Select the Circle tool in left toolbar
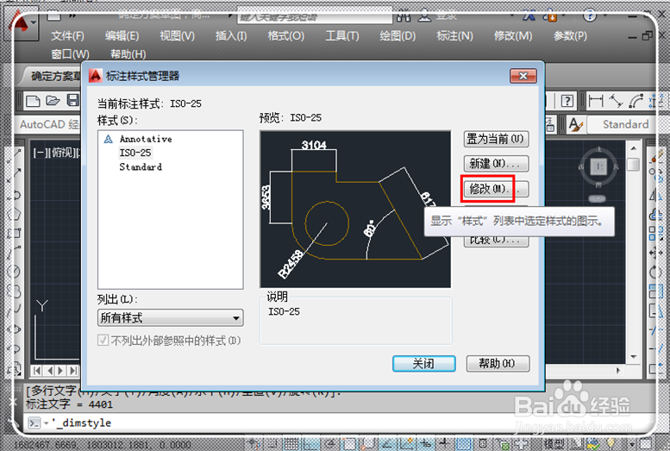Image resolution: width=670 pixels, height=451 pixels. coord(14,271)
